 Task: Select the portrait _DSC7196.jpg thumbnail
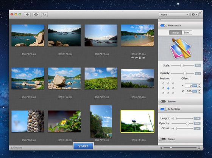tap(101, 122)
